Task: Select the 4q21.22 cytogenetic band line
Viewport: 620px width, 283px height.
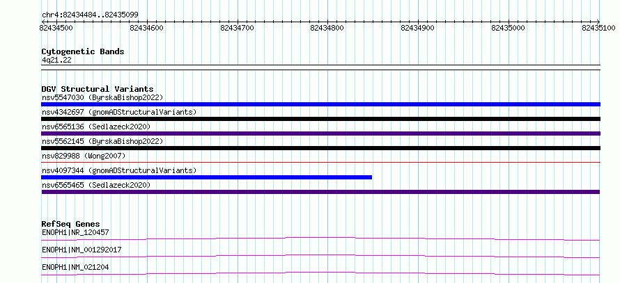Action: point(320,67)
